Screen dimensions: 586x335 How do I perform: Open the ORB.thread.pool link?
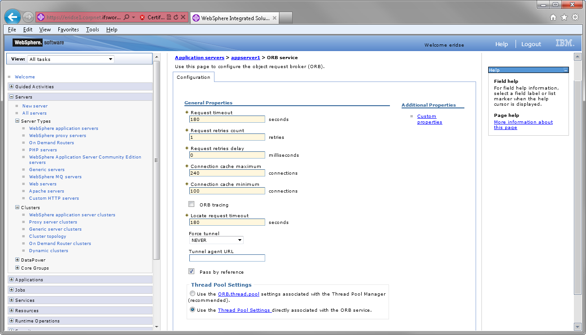(239, 294)
